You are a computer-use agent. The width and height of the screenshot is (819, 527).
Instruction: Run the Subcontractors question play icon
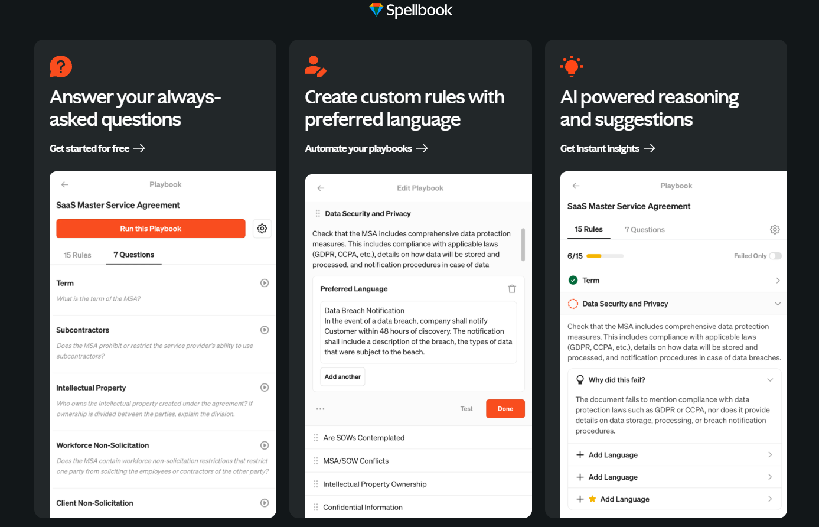(x=265, y=330)
